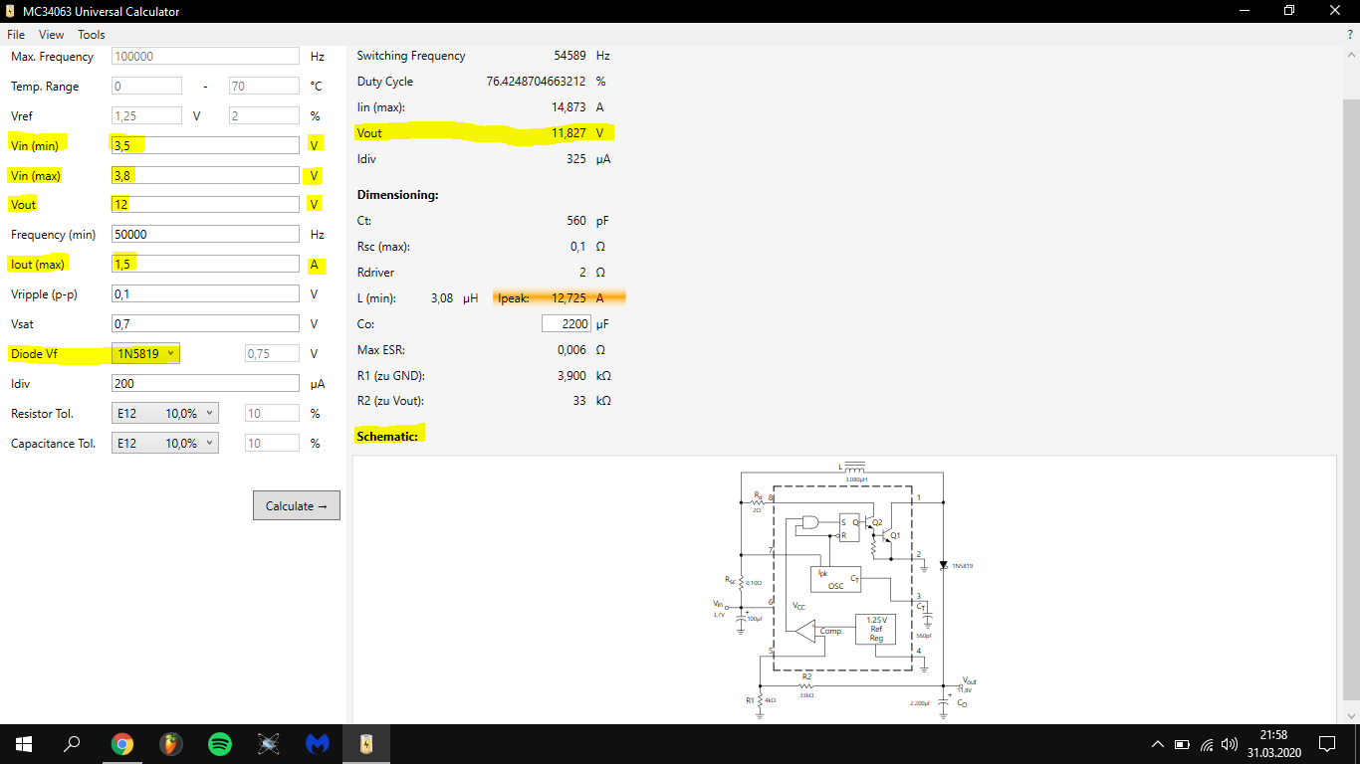The image size is (1360, 764).
Task: Click the Iin (max) value 14,873
Action: pos(568,107)
